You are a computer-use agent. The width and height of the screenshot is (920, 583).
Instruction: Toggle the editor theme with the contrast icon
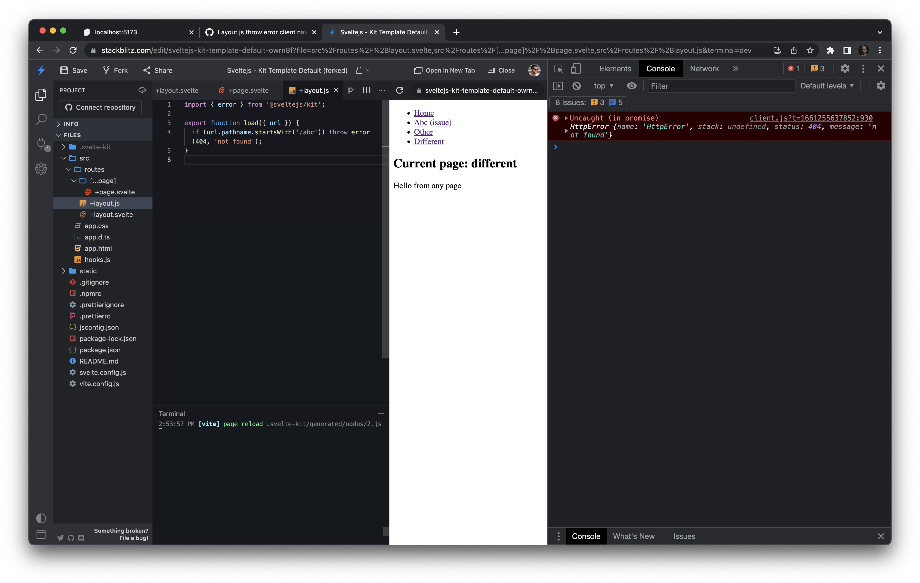pos(41,518)
